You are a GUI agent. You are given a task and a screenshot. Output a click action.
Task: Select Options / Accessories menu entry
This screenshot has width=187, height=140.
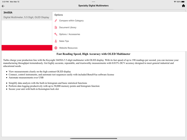69,34
